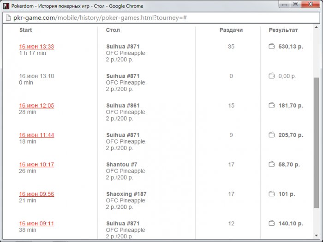Click the 0,00 р. result
The height and width of the screenshot is (242, 323).
287,76
